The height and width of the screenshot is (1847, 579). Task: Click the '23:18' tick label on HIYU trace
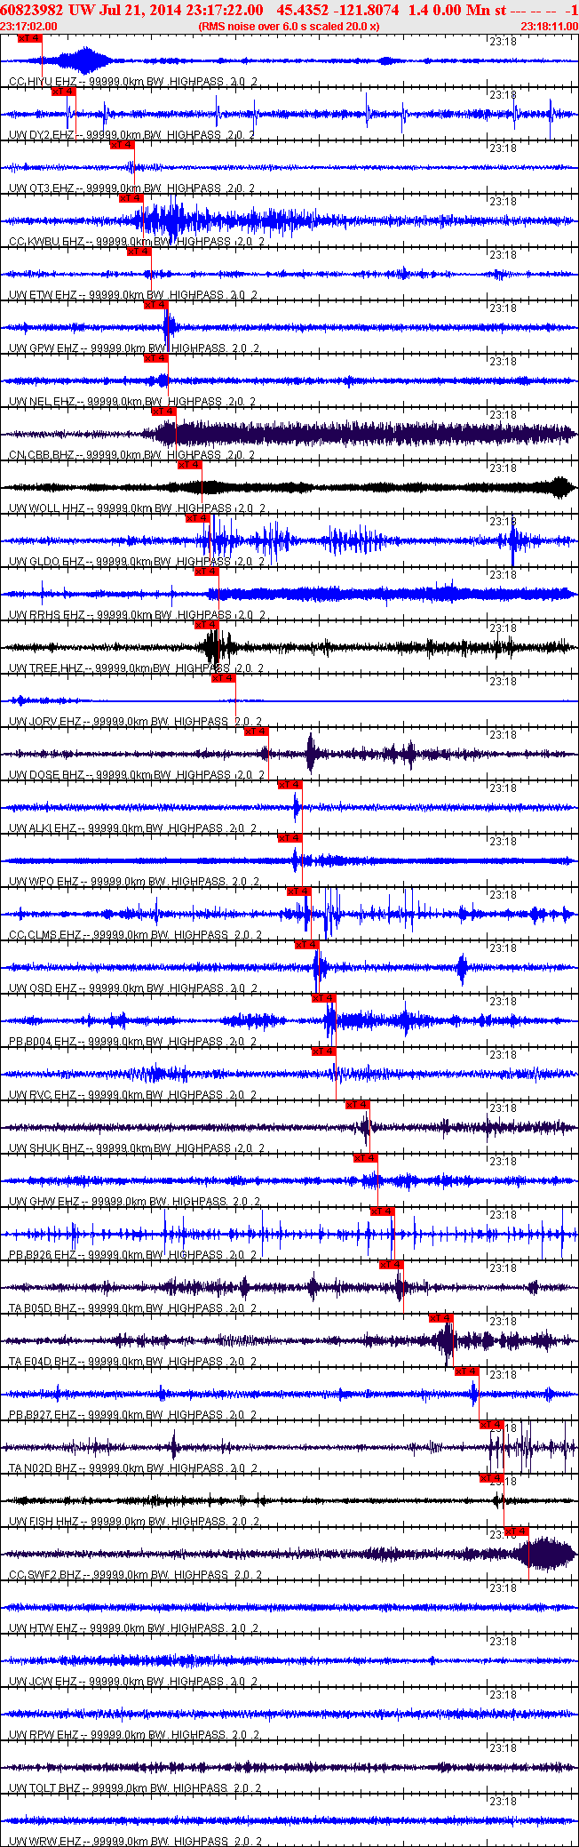[x=503, y=41]
